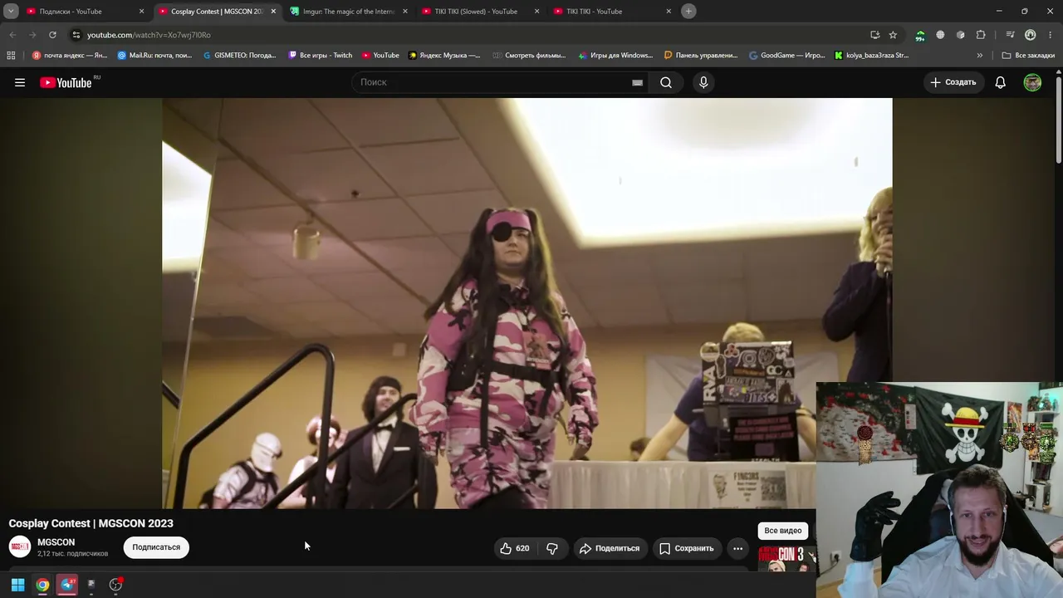This screenshot has width=1063, height=598.
Task: Open Telegram from the taskbar
Action: tap(68, 585)
